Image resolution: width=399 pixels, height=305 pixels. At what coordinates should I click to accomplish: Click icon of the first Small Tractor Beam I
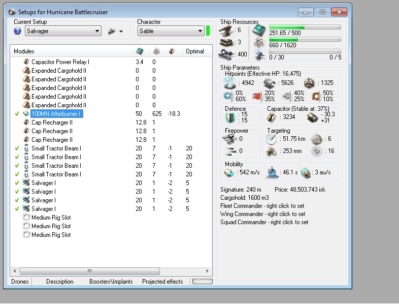[x=26, y=148]
